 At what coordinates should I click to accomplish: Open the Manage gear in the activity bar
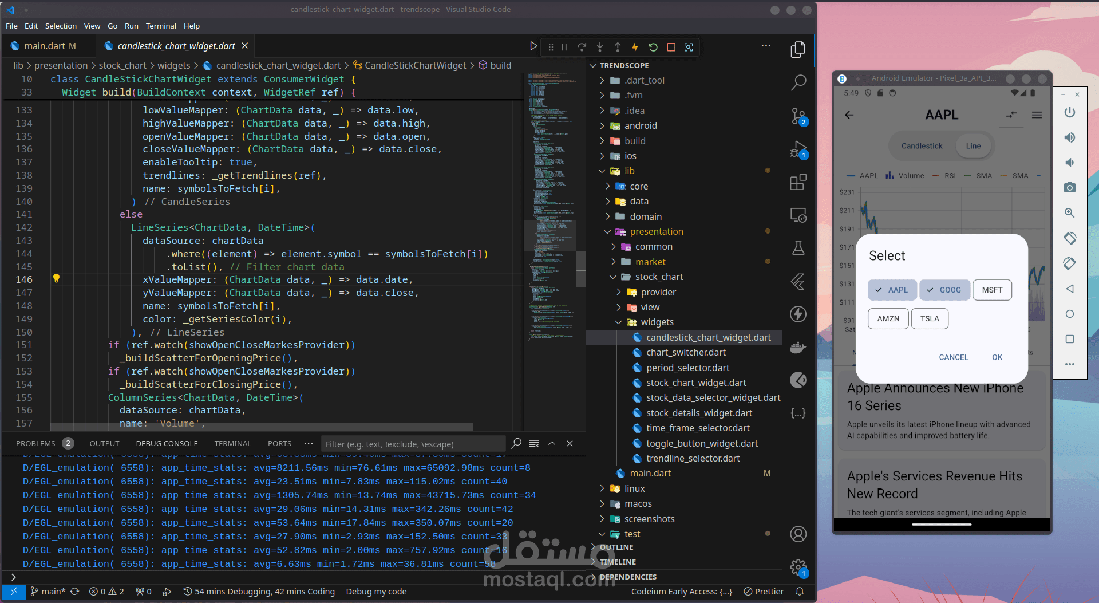[x=798, y=567]
